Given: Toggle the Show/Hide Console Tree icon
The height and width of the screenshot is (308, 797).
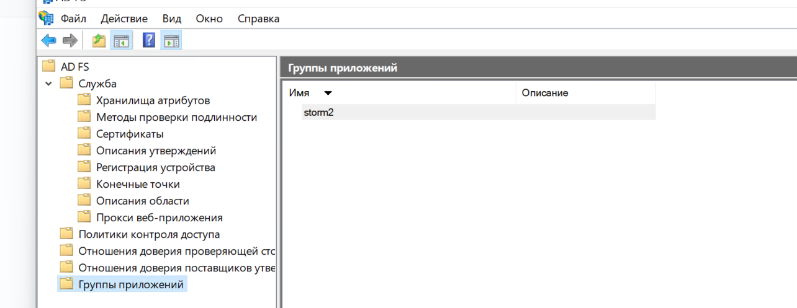Looking at the screenshot, I should [x=120, y=41].
